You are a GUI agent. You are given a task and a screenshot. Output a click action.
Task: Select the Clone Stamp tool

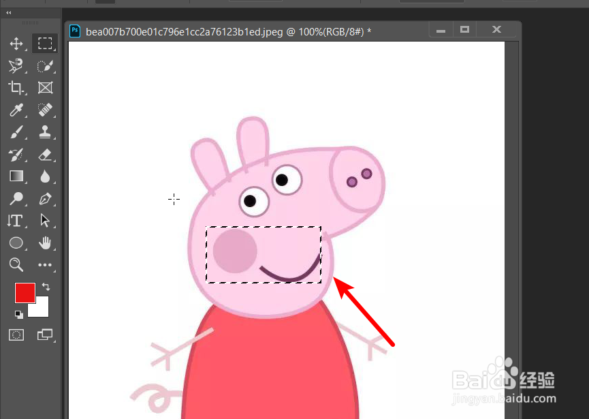[x=45, y=132]
